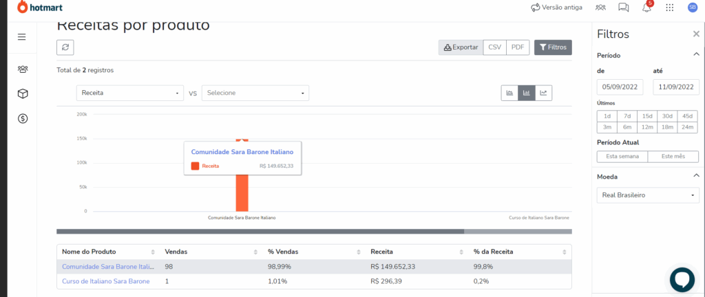Open the notifications bell with badge
This screenshot has width=705, height=297.
tap(647, 7)
